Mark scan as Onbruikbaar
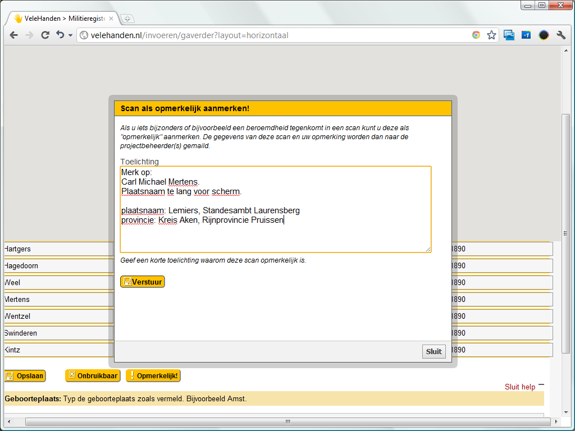575x431 pixels. 93,376
